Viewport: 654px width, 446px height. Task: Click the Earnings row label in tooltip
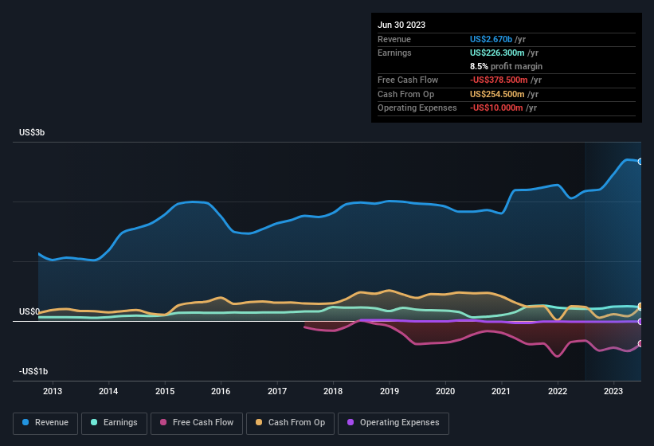[x=394, y=53]
